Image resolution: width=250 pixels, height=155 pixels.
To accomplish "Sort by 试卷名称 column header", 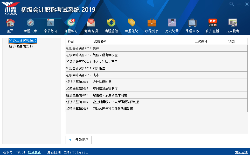I will 143,41.
